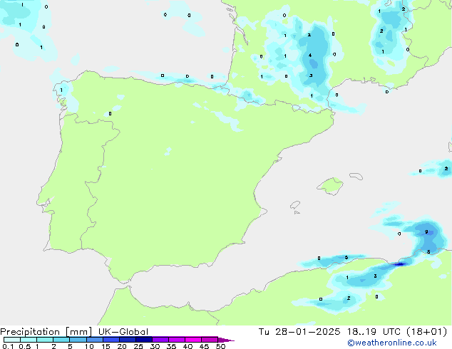Viewport: 452px width, 349px height.
Task: Click the 'Precipitation [mm]' title text
Action: 46,332
